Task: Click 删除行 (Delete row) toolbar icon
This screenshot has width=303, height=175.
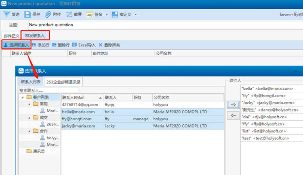Action: coord(54,45)
